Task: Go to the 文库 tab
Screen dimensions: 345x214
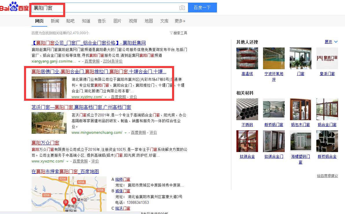Action: [x=164, y=21]
